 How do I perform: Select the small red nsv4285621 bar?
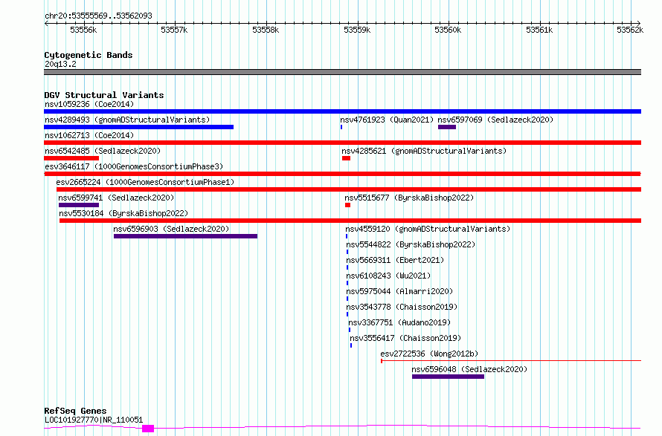(x=346, y=158)
